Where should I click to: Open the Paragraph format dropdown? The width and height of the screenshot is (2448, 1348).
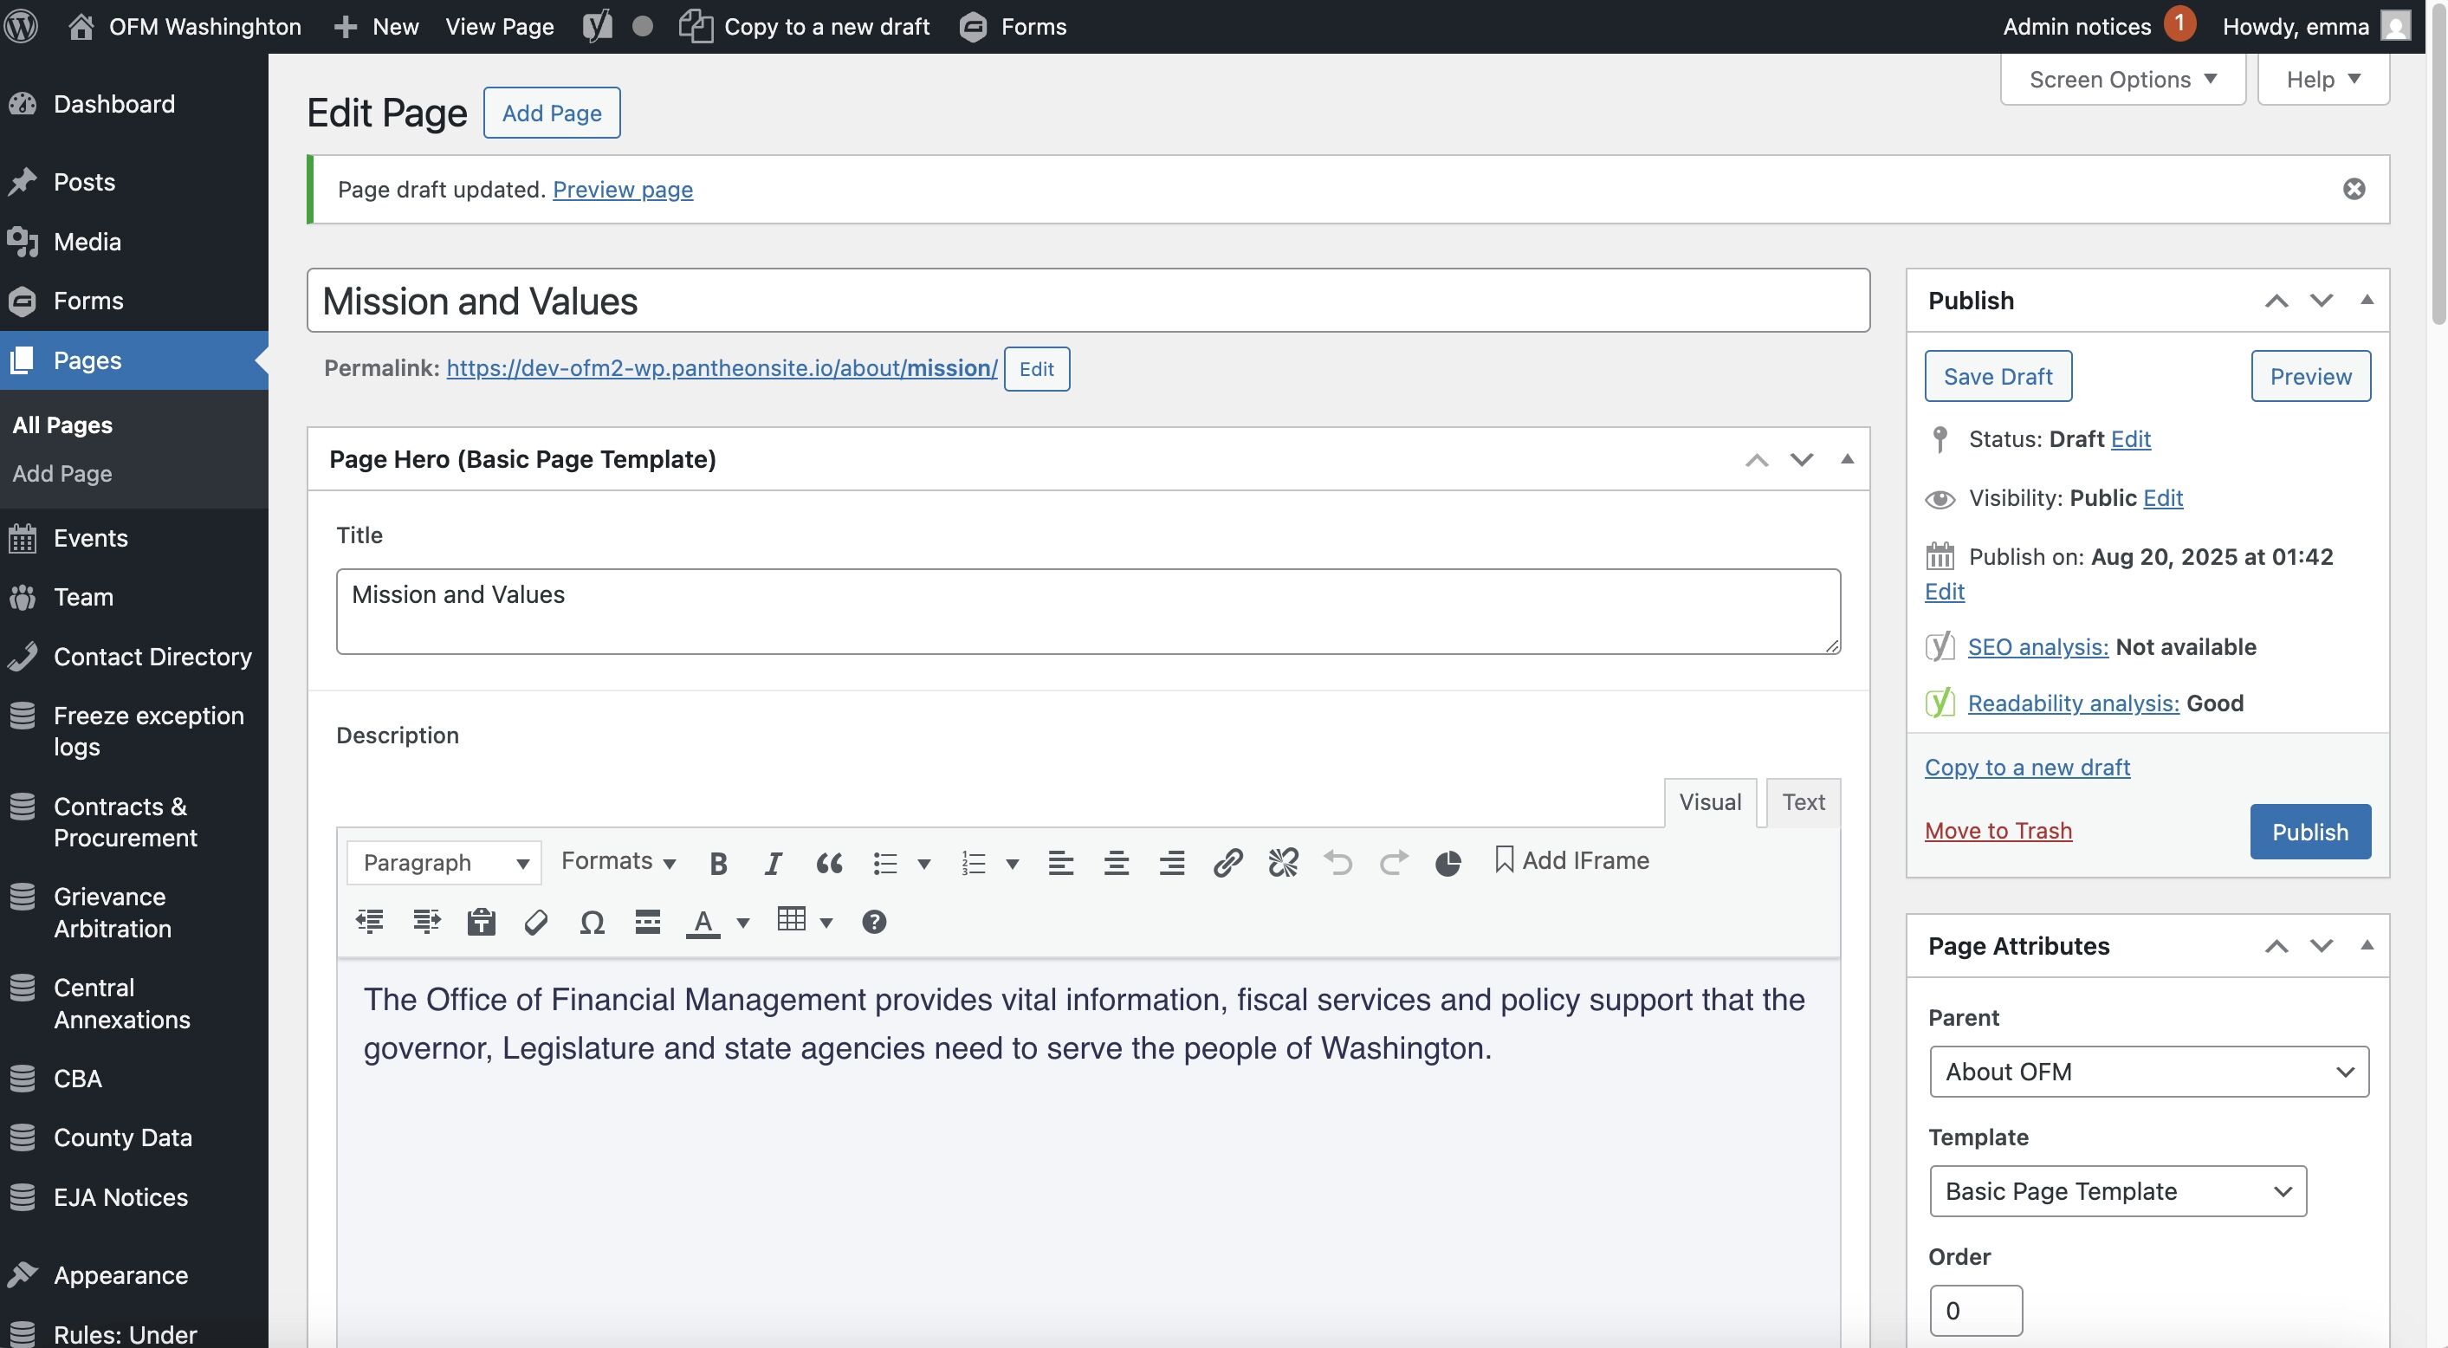(x=444, y=863)
